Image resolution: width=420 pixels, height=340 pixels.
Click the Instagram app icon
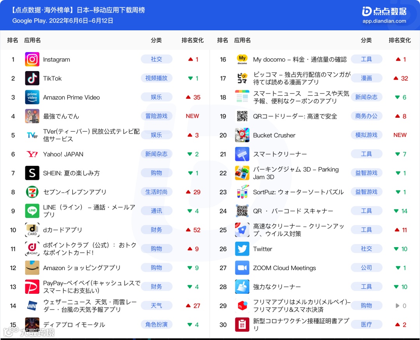32,59
